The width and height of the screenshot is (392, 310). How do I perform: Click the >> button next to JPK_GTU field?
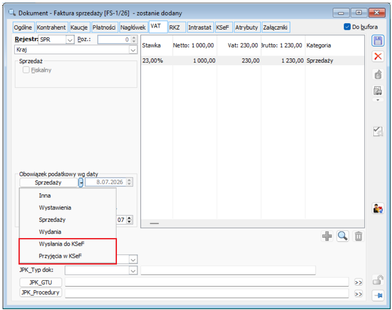click(x=358, y=282)
